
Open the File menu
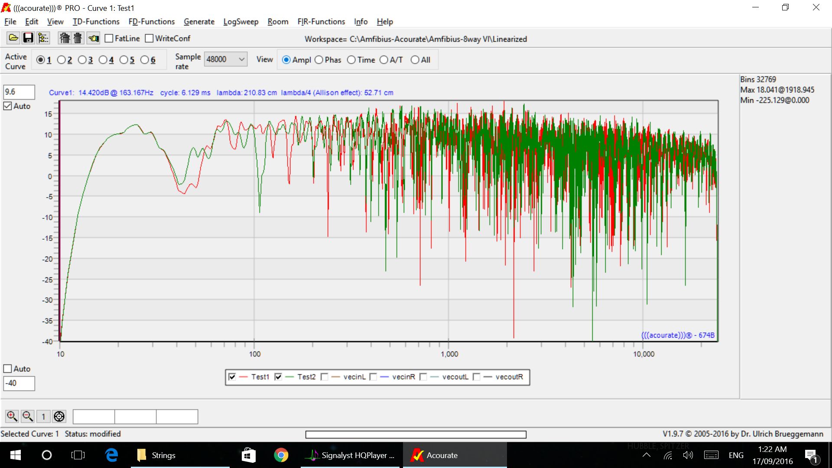pos(10,22)
